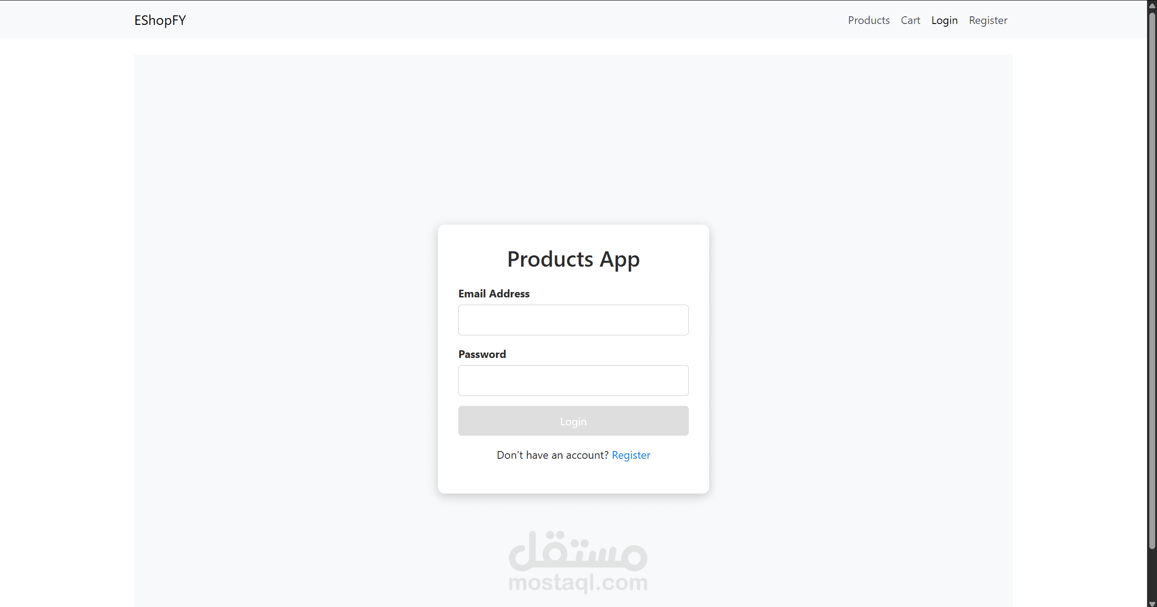The width and height of the screenshot is (1157, 607).
Task: Go to Cart in the navbar
Action: pos(910,20)
